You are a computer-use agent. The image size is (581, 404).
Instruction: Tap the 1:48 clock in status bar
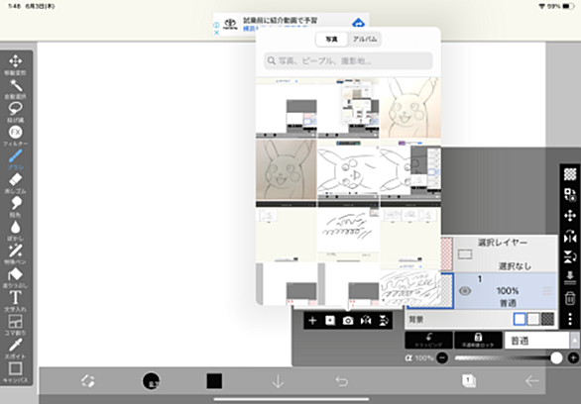pyautogui.click(x=14, y=6)
